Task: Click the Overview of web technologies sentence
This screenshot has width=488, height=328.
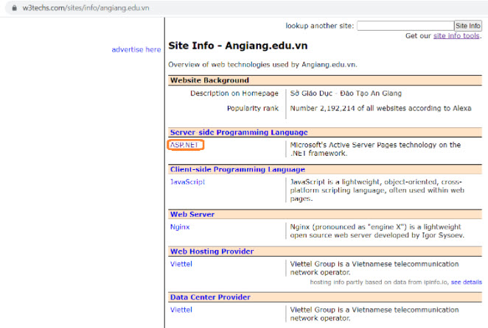Action: [x=262, y=65]
